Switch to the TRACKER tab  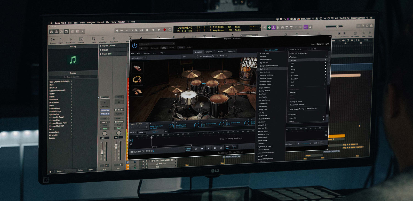point(232,51)
